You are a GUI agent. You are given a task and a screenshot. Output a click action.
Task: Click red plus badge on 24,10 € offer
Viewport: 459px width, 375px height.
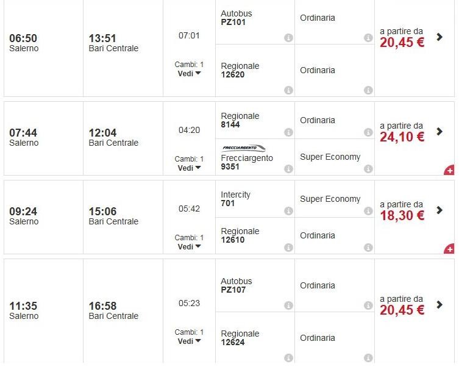tap(449, 170)
